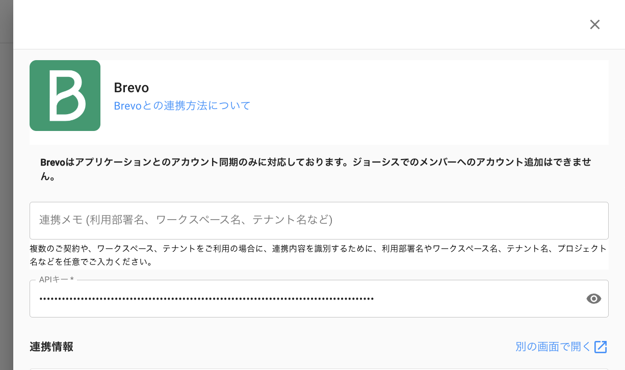Open the Brevoとの連携方法について link
The image size is (625, 370).
pyautogui.click(x=182, y=106)
